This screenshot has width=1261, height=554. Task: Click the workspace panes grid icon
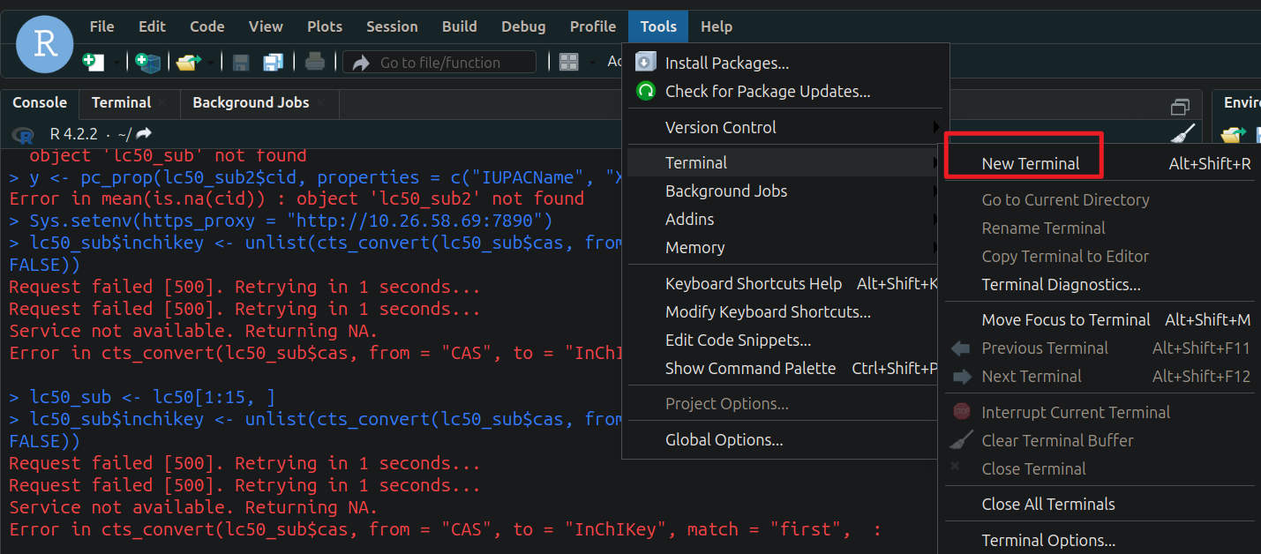coord(569,62)
